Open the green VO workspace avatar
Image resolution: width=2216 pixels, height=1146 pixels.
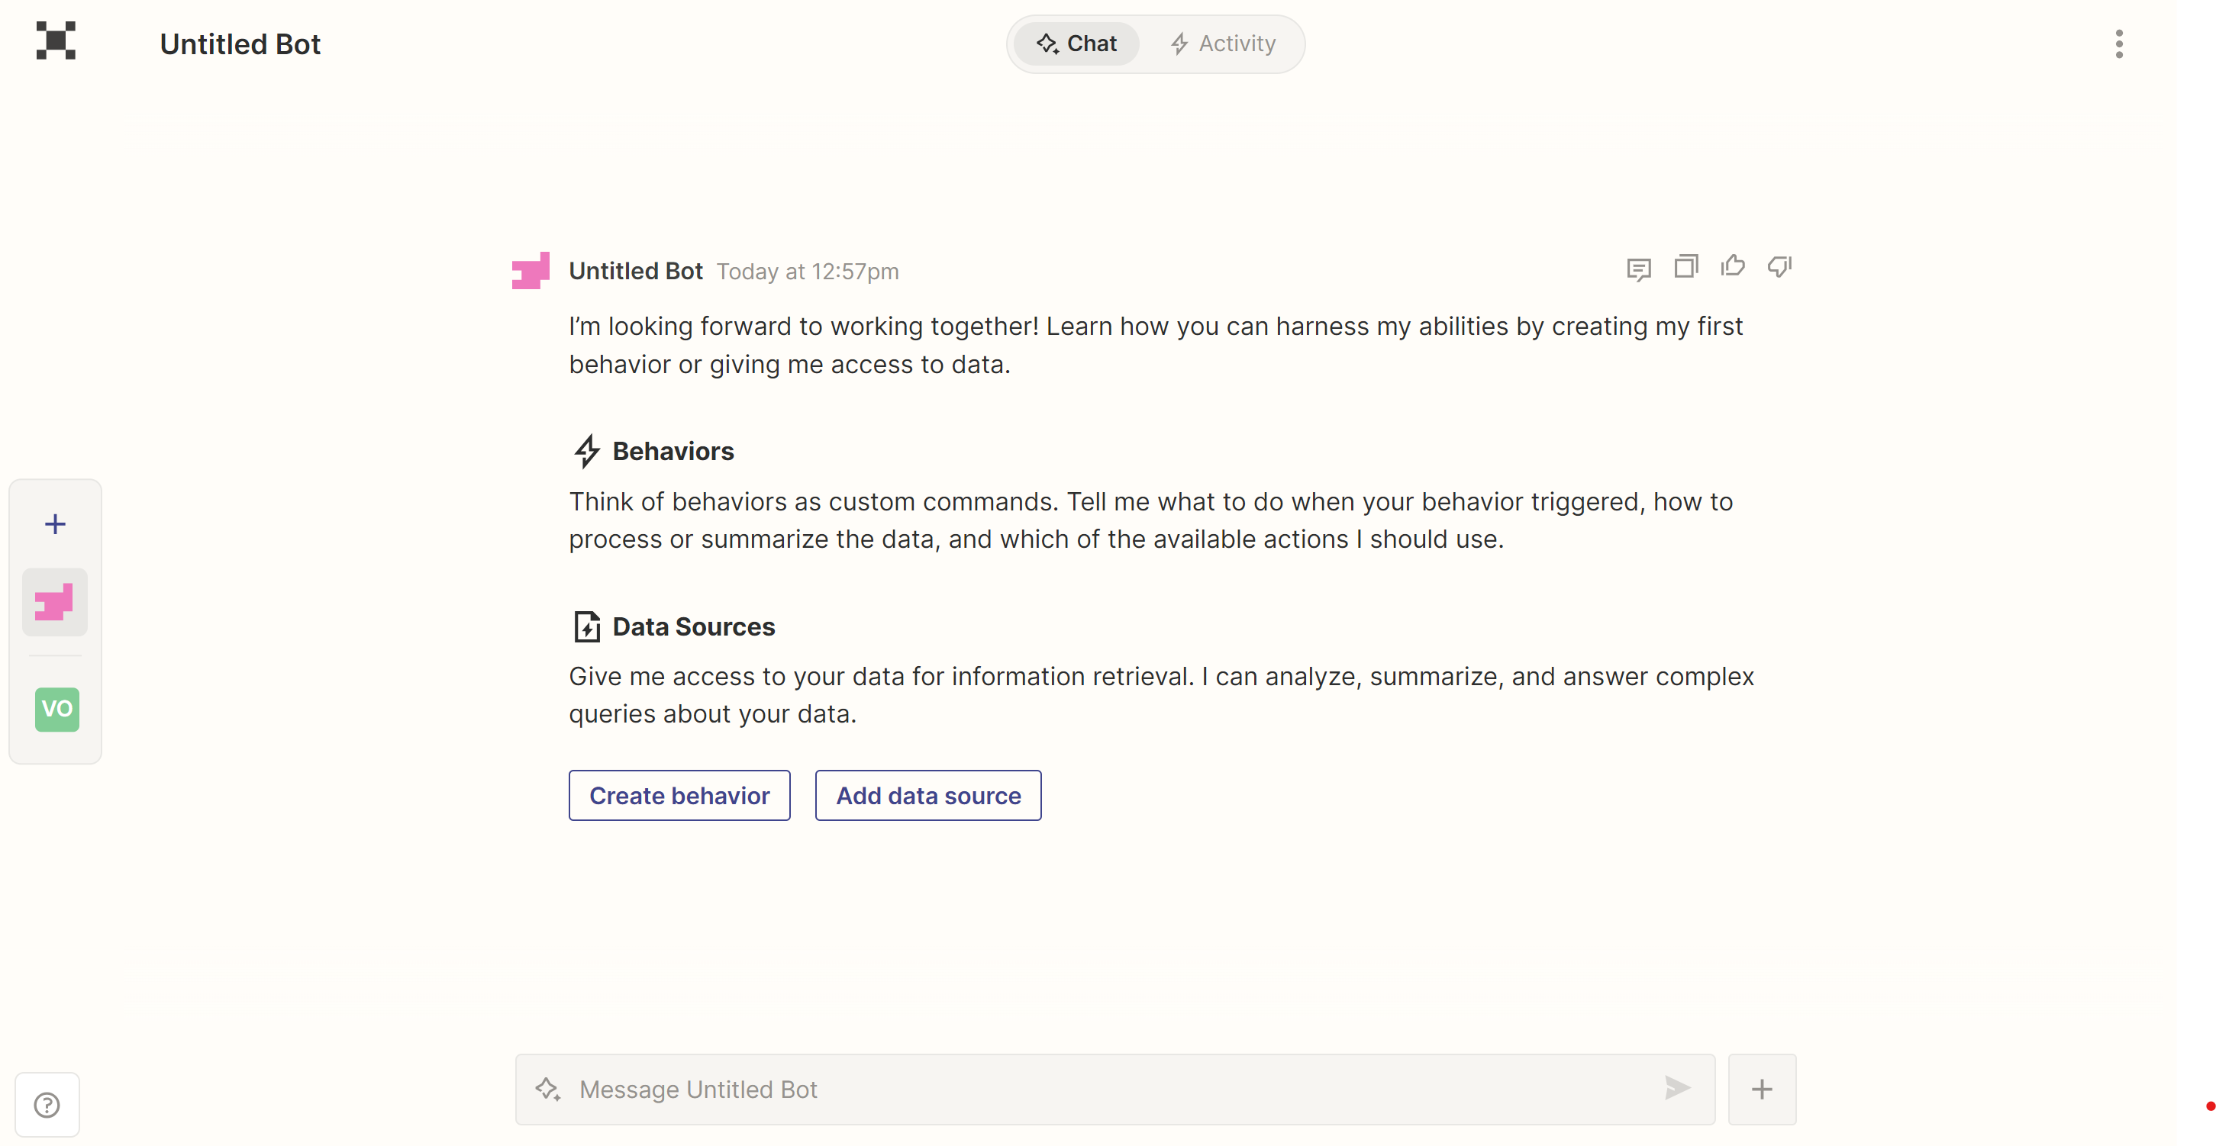(x=56, y=710)
